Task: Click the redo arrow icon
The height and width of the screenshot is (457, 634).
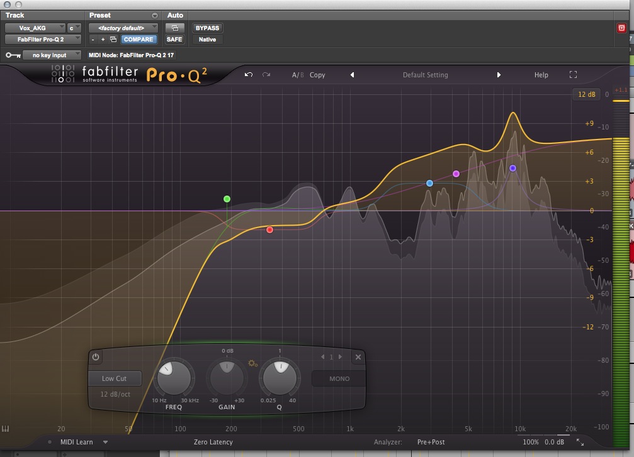Action: tap(266, 75)
